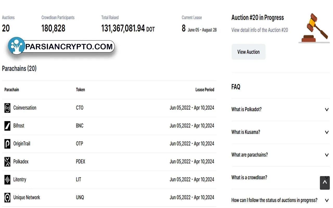333x208 pixels.
Task: Click the Token column header
Action: (x=80, y=90)
